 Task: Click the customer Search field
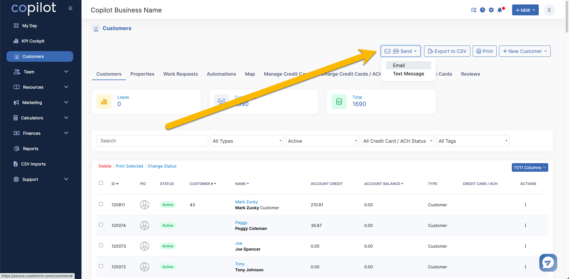152,141
